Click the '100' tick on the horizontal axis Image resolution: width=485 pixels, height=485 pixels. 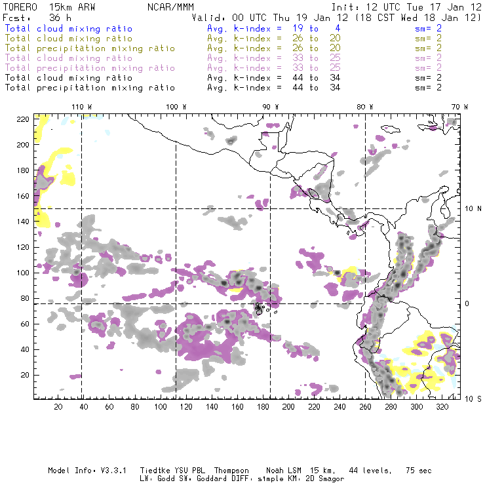click(161, 407)
